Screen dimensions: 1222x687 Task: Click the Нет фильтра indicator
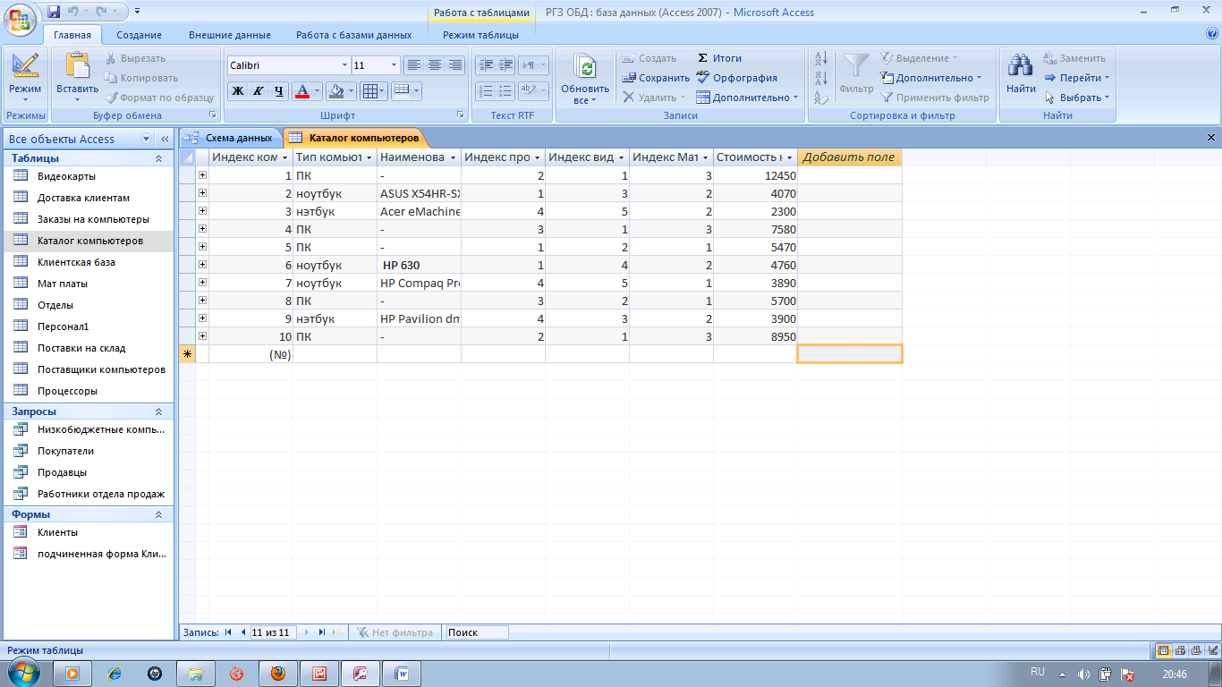tap(395, 632)
